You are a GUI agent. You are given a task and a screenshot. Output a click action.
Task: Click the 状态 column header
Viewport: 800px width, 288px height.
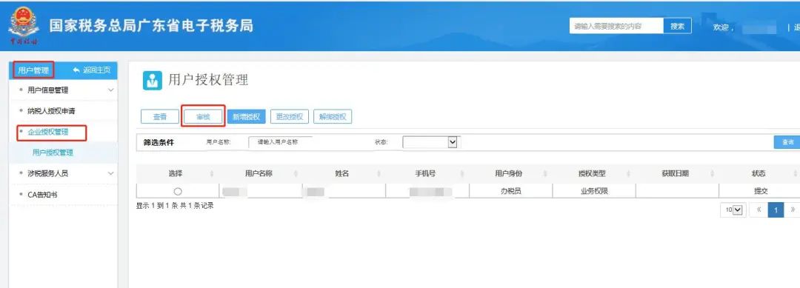tap(759, 174)
